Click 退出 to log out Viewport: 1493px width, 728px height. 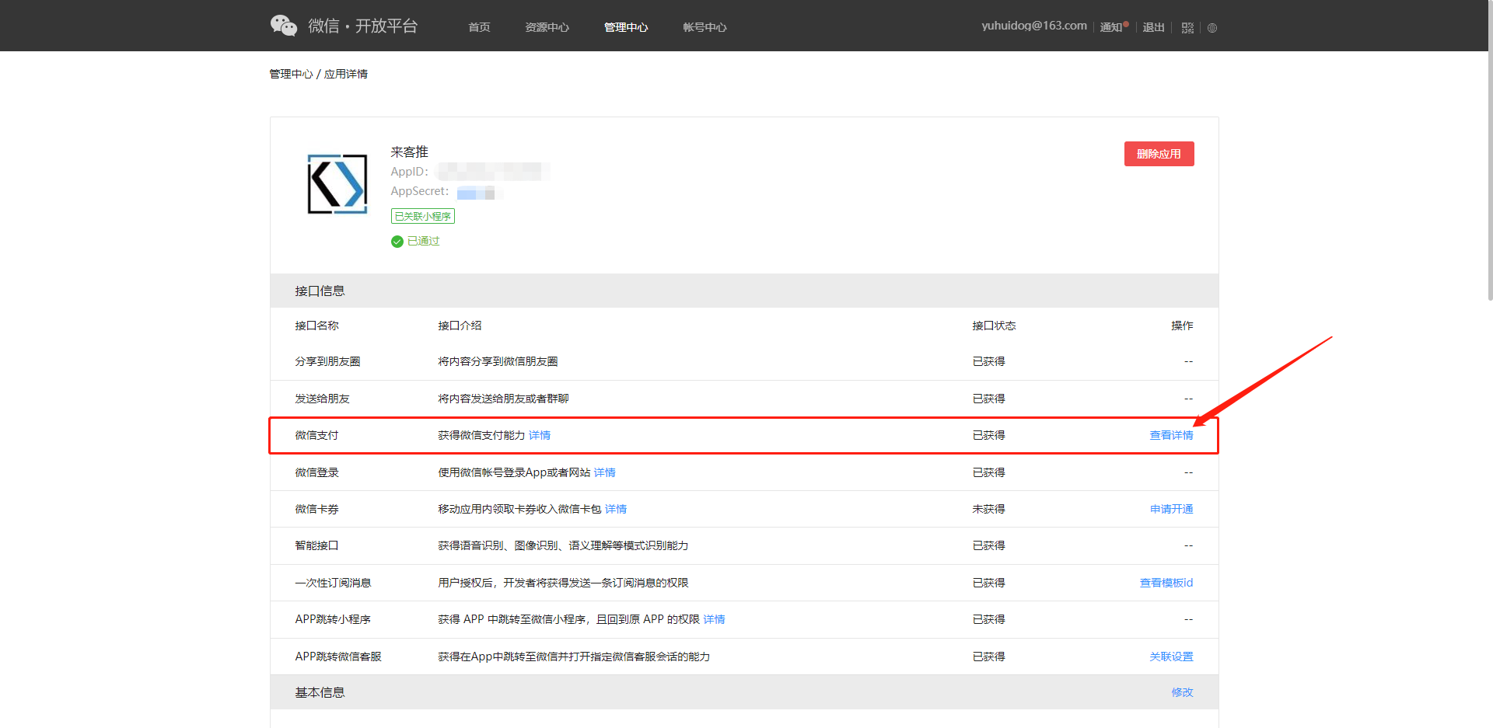pyautogui.click(x=1154, y=27)
